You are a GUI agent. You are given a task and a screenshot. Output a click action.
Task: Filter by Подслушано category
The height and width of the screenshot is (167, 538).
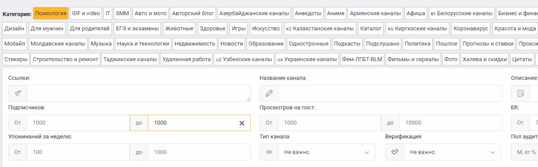tap(382, 44)
